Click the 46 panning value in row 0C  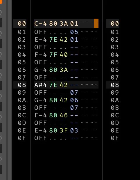click(x=64, y=115)
